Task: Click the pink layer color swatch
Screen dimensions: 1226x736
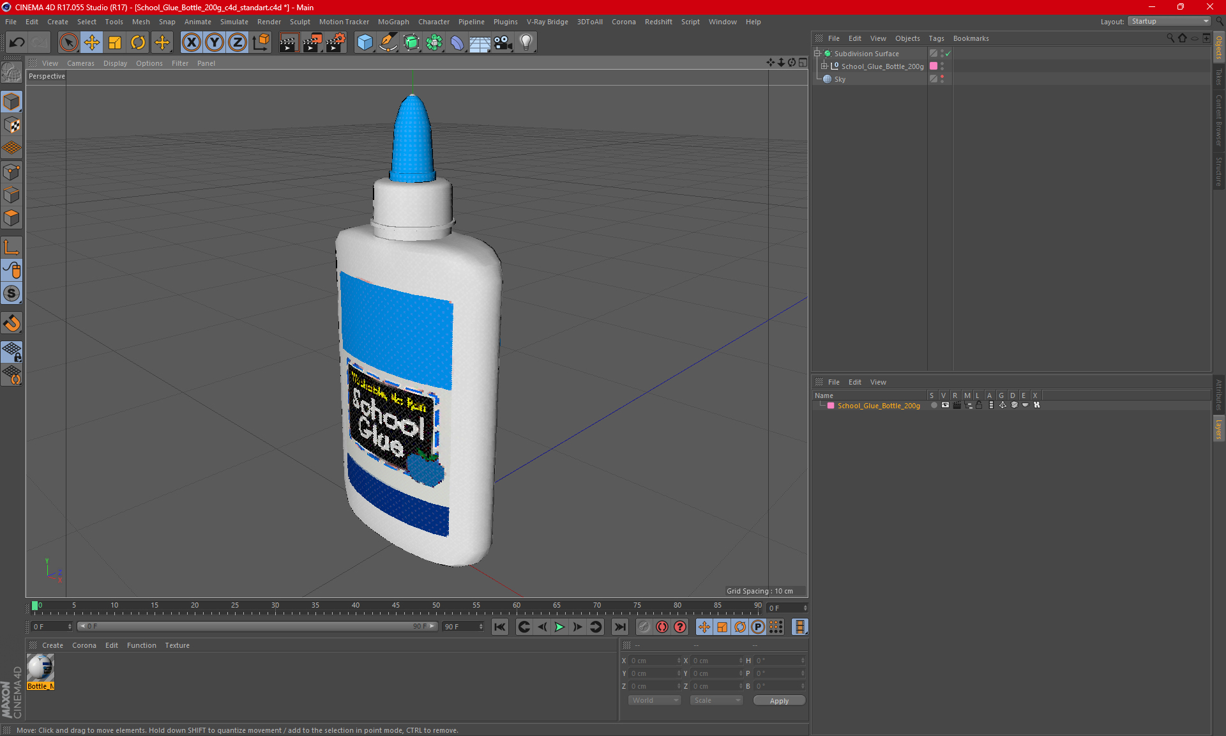Action: click(831, 406)
